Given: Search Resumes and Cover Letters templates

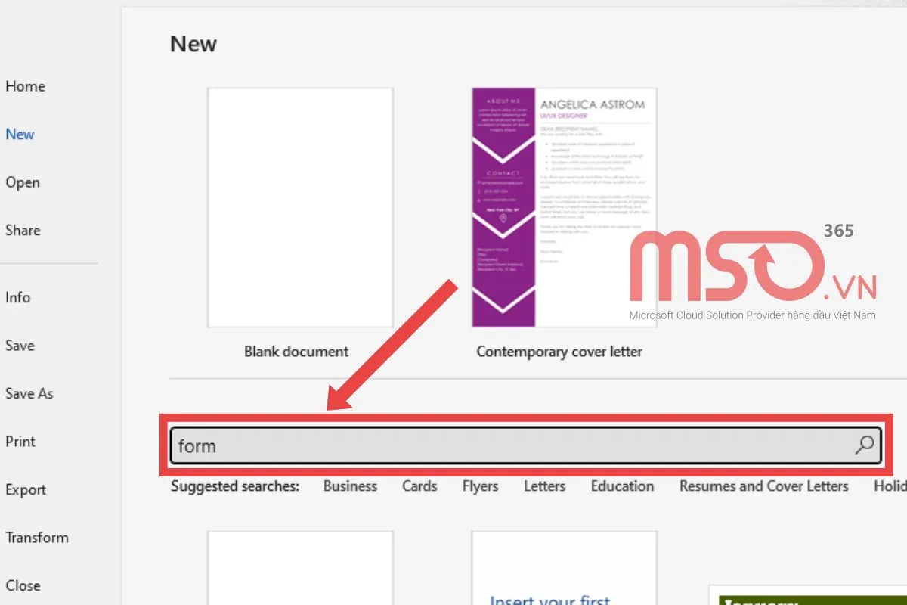Looking at the screenshot, I should coord(763,486).
